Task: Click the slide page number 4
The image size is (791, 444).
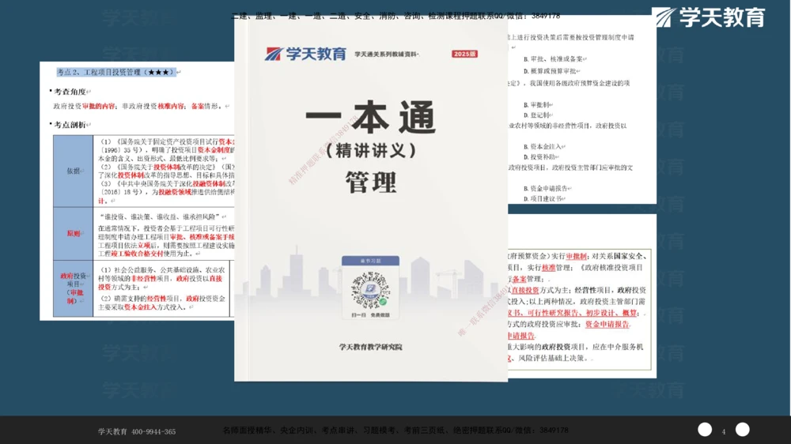Action: [x=724, y=431]
